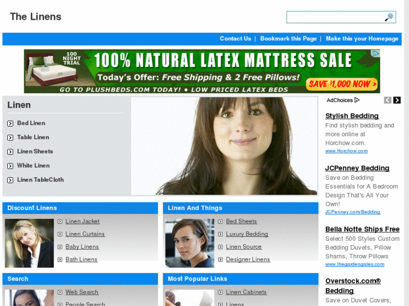409x306 pixels.
Task: Click bullet icon next to Linen Cabinets
Action: tap(221, 292)
